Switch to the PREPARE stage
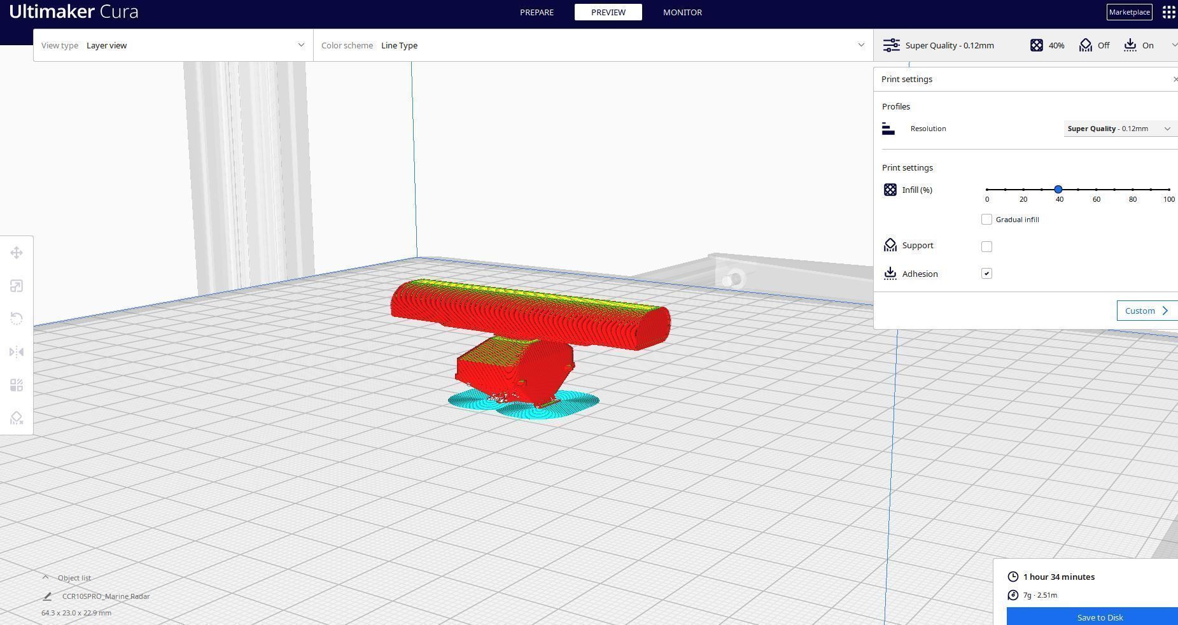Viewport: 1178px width, 625px height. (x=536, y=12)
